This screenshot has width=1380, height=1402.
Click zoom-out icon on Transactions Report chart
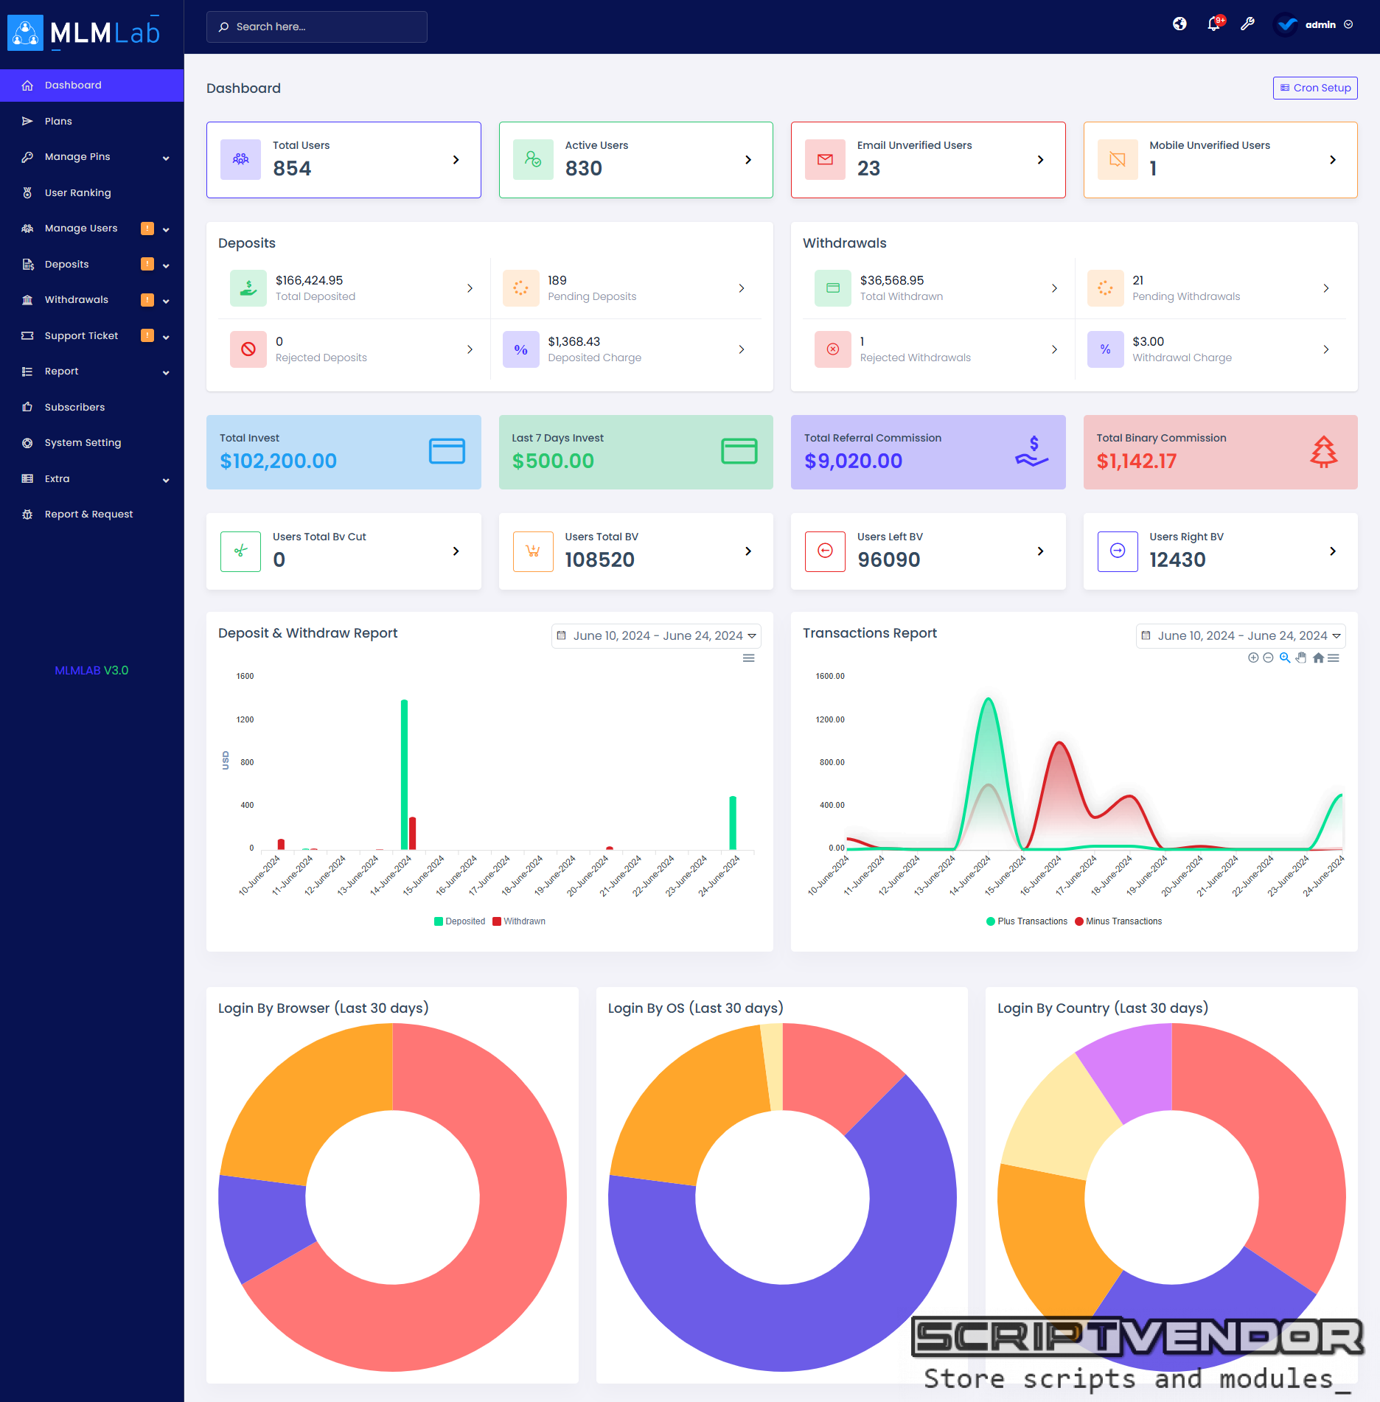tap(1268, 658)
